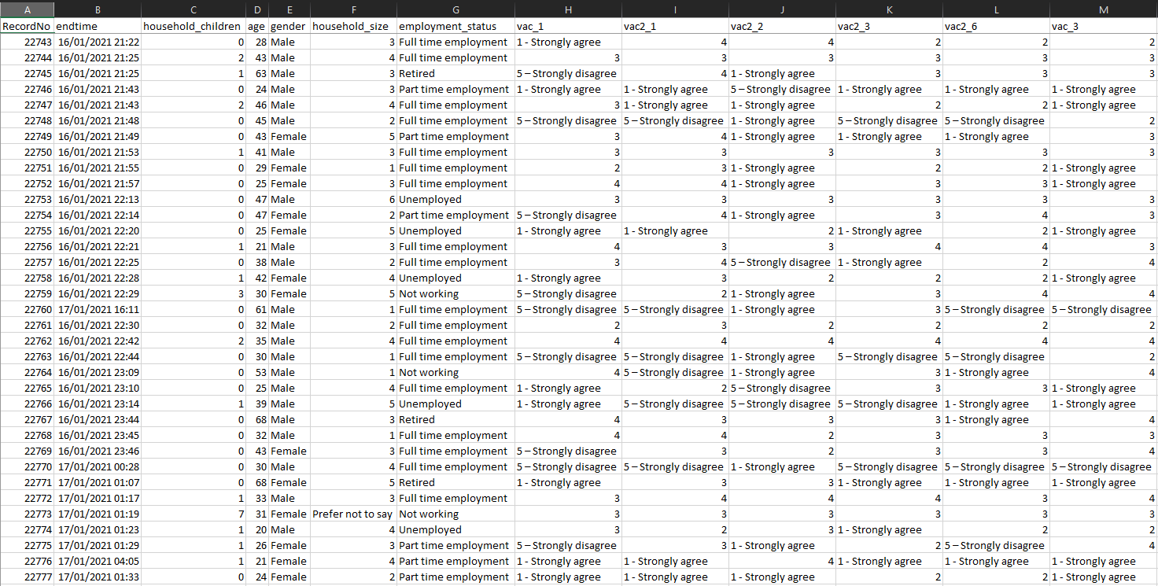Click the gender cell for record 22777
Viewport: 1158px width, 586px height.
[289, 577]
